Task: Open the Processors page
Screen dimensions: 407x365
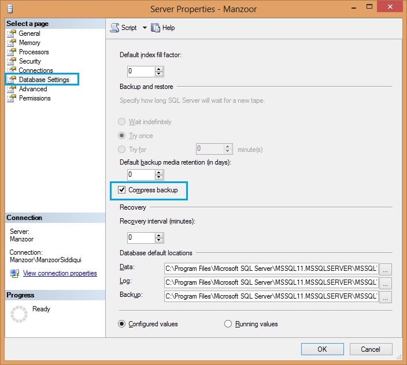Action: [x=34, y=52]
